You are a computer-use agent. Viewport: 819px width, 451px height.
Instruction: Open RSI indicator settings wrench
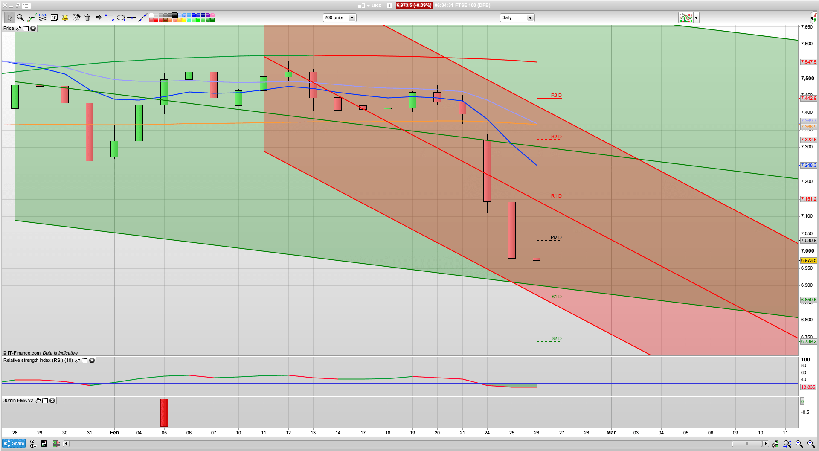click(x=77, y=361)
